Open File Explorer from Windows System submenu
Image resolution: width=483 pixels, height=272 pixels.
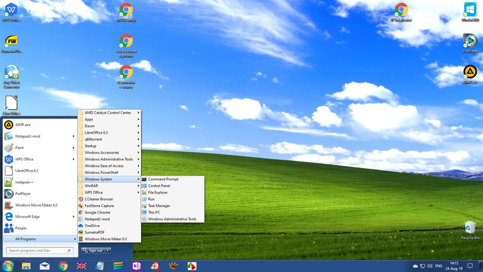172,192
